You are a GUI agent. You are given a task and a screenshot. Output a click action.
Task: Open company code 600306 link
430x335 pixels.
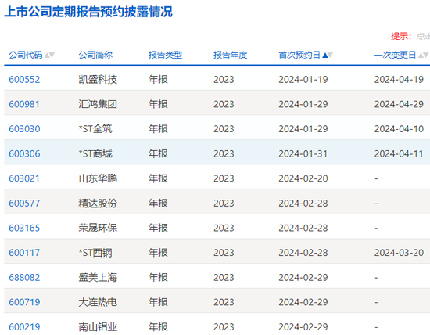click(x=24, y=153)
